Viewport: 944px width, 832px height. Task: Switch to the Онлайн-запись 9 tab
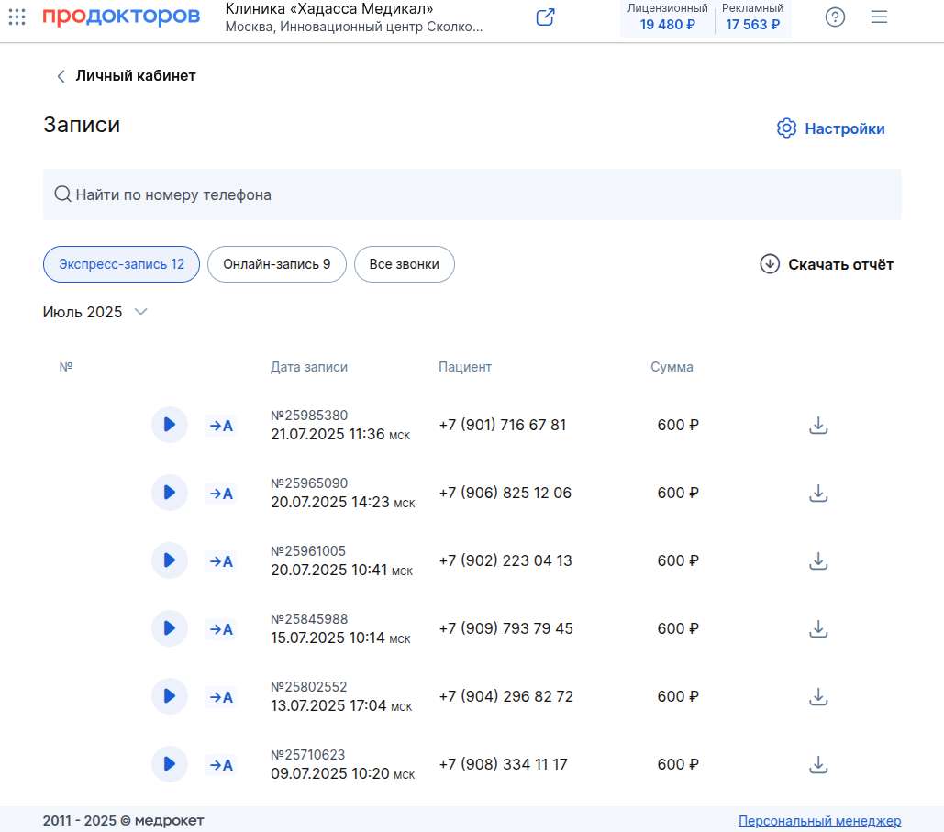(x=277, y=264)
